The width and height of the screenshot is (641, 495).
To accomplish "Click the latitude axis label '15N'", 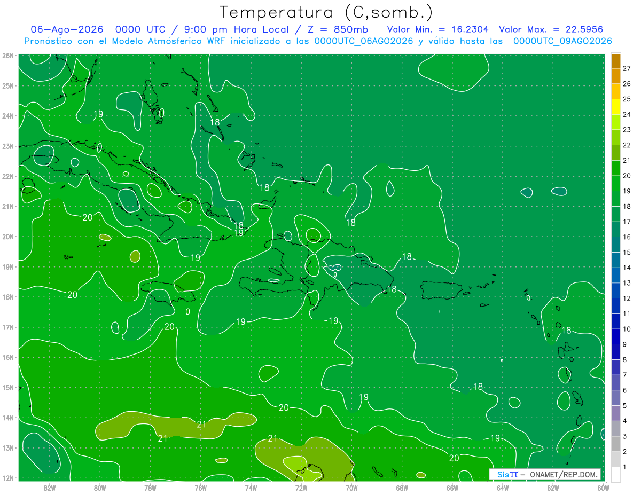I will pyautogui.click(x=8, y=387).
